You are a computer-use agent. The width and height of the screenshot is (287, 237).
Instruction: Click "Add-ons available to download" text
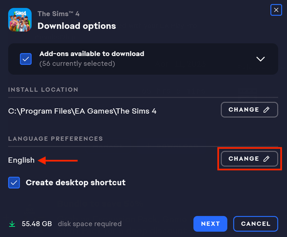coord(91,54)
